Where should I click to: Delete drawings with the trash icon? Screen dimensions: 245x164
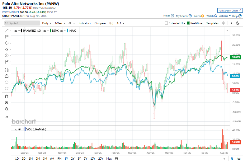[x=7, y=96]
